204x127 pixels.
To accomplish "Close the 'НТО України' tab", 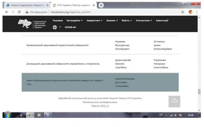I will point(94,5).
